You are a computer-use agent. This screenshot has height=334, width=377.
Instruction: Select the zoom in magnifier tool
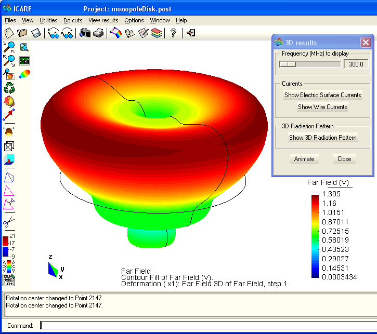click(9, 47)
